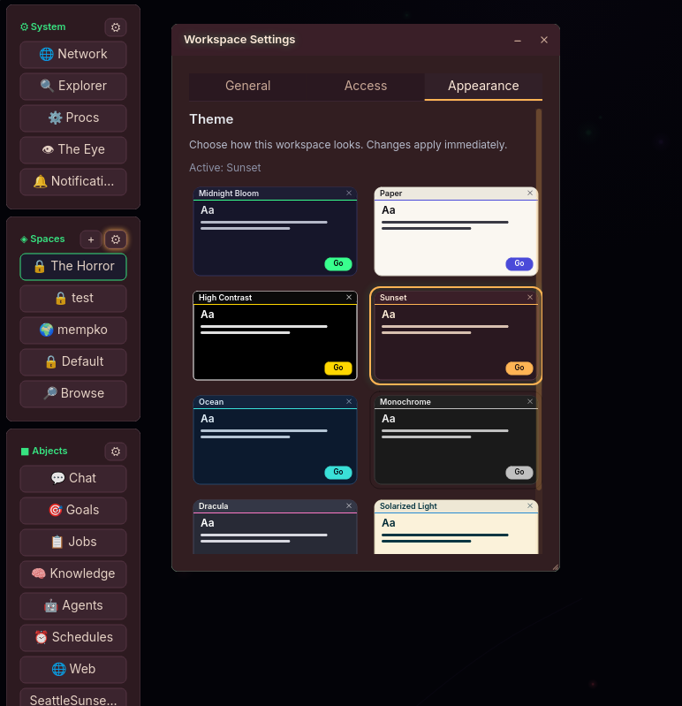Open SeattleSunse... sidebar item

(73, 698)
